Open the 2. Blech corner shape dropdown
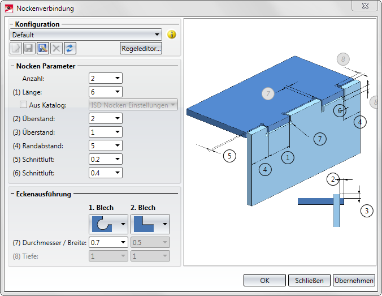 coord(165,224)
